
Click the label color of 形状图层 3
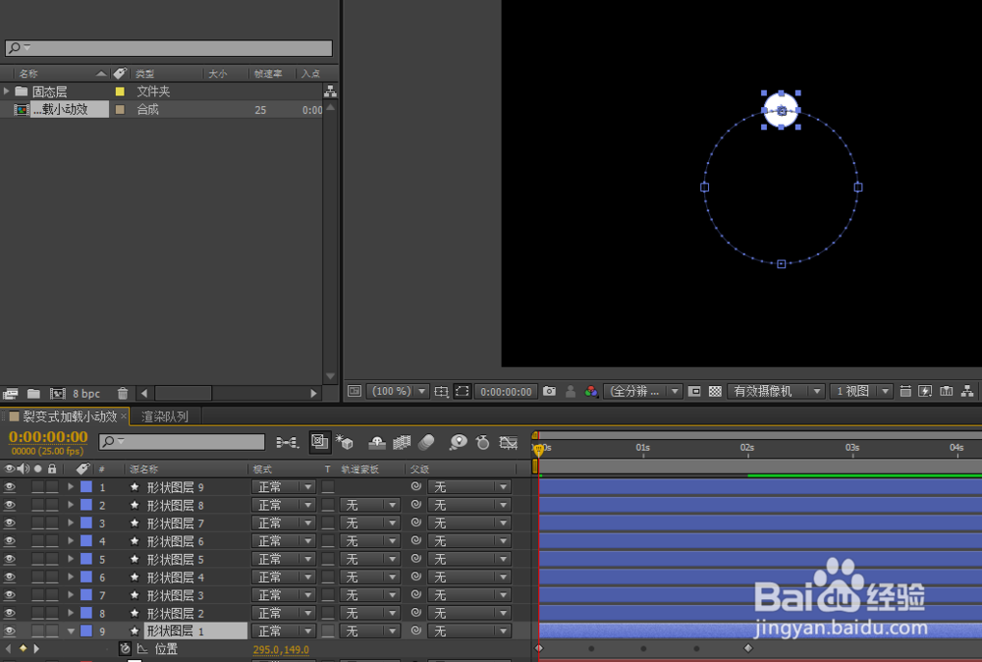pos(86,595)
